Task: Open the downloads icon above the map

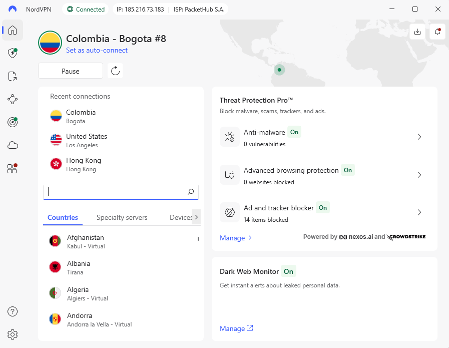Action: [x=417, y=31]
